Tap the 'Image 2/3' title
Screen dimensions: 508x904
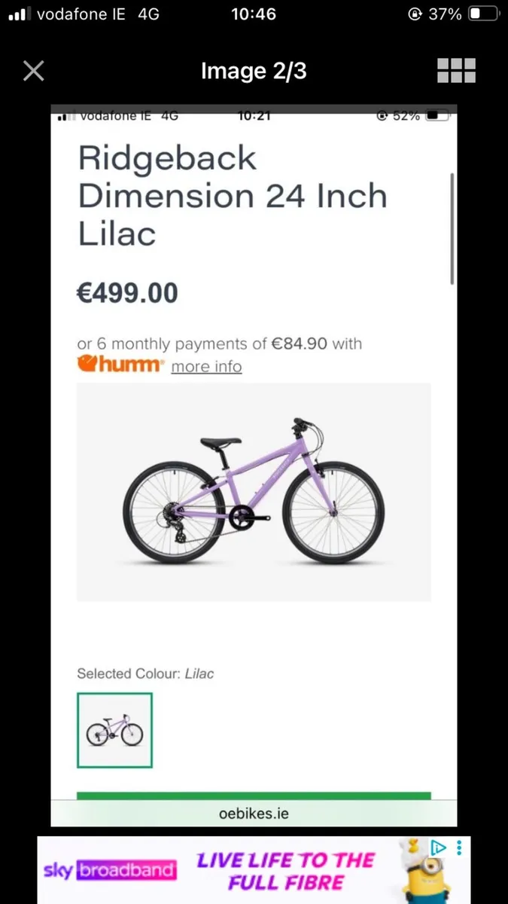pos(254,72)
